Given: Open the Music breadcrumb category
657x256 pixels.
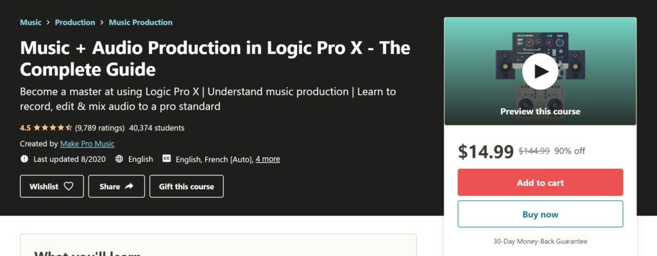Looking at the screenshot, I should click(31, 22).
